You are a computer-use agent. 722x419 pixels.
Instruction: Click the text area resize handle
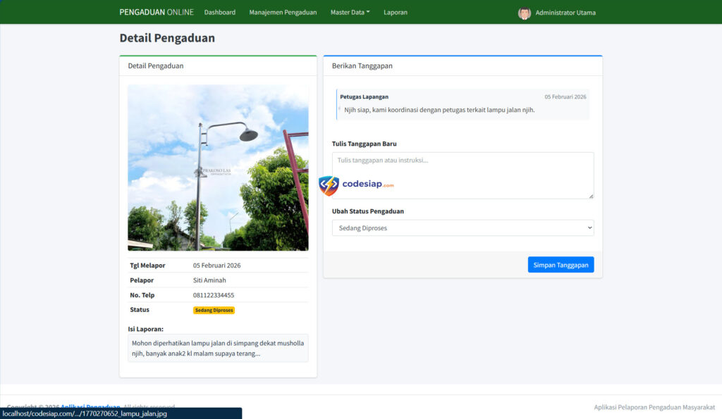[x=591, y=196]
